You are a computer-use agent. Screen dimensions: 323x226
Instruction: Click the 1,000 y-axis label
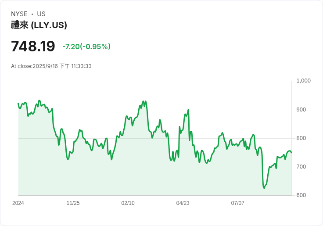coord(303,81)
